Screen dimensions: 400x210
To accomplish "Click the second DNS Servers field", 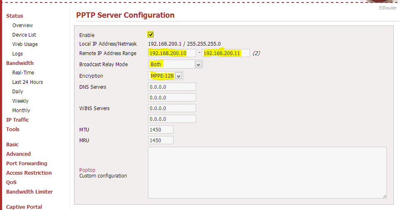I will pyautogui.click(x=172, y=97).
